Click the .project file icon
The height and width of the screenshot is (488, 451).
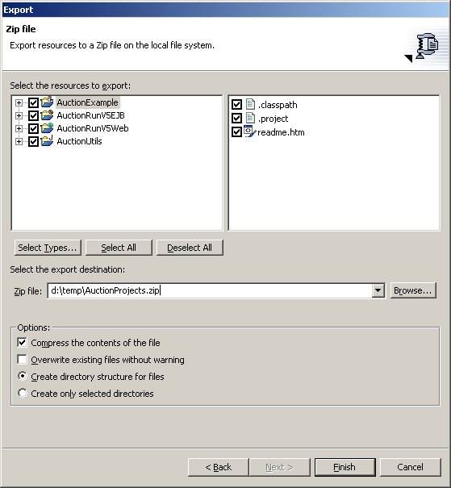tap(250, 119)
